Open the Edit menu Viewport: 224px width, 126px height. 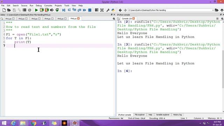8,6
